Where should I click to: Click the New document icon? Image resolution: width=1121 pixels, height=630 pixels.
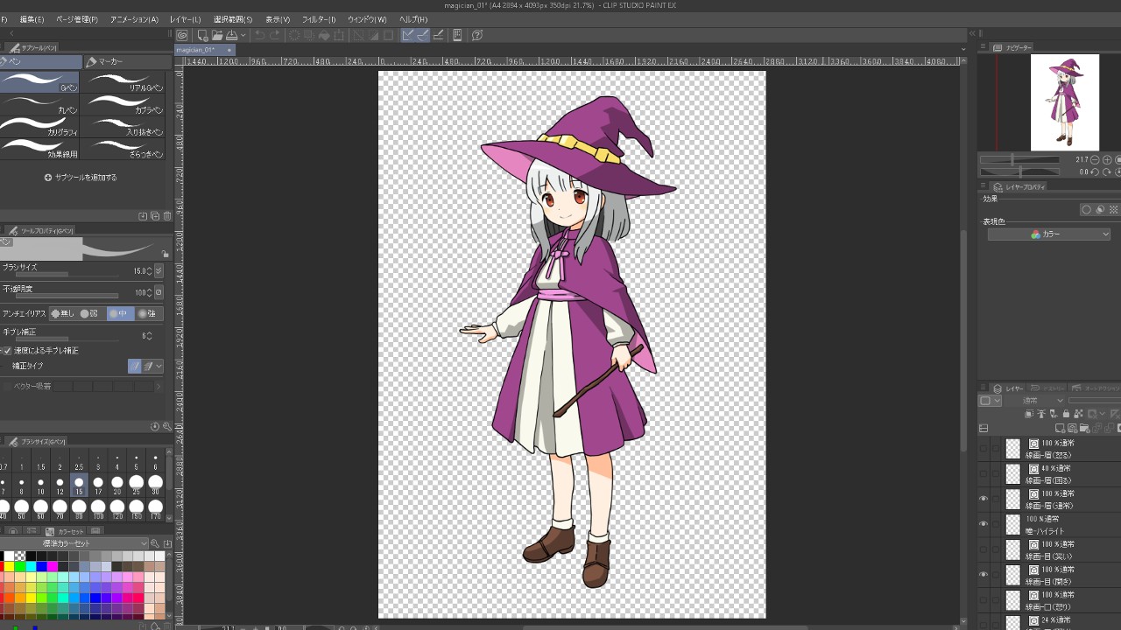[202, 36]
